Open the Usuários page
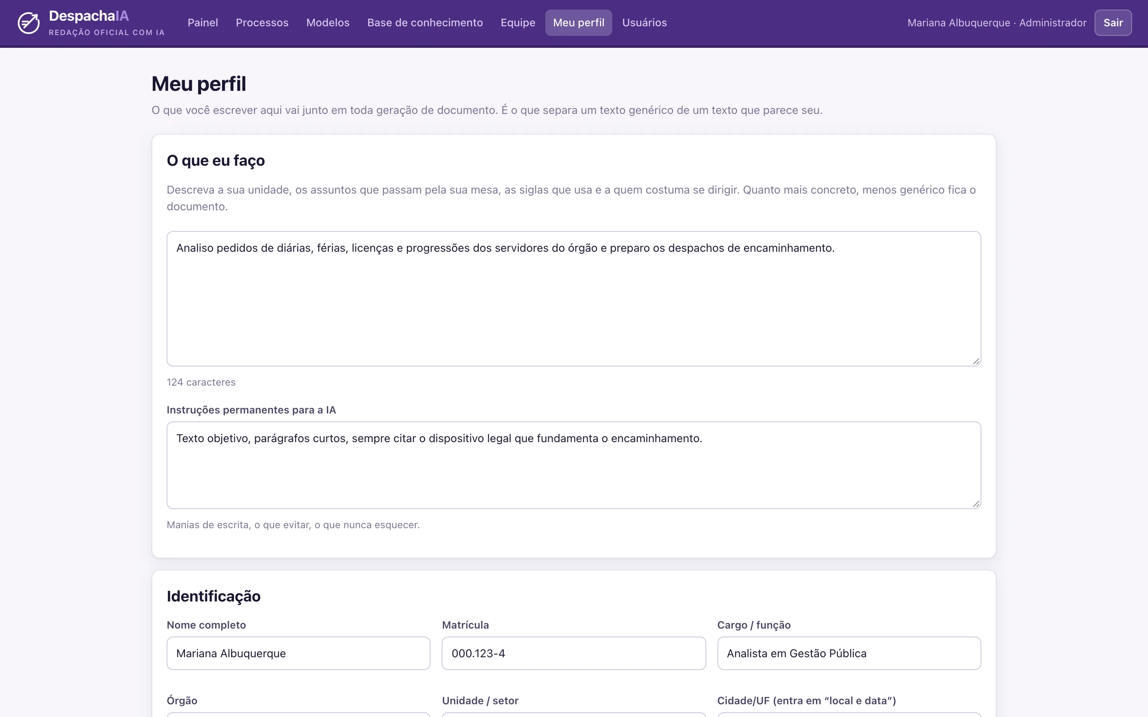This screenshot has width=1148, height=717. 644,23
